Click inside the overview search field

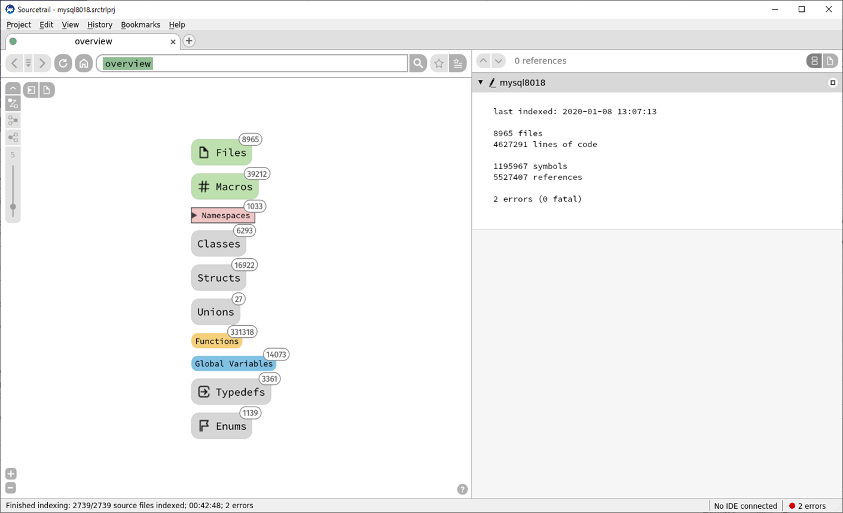pyautogui.click(x=252, y=63)
